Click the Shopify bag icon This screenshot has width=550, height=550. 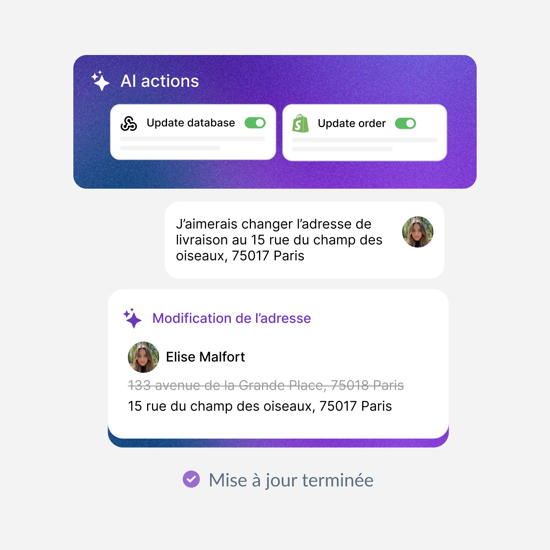click(300, 123)
